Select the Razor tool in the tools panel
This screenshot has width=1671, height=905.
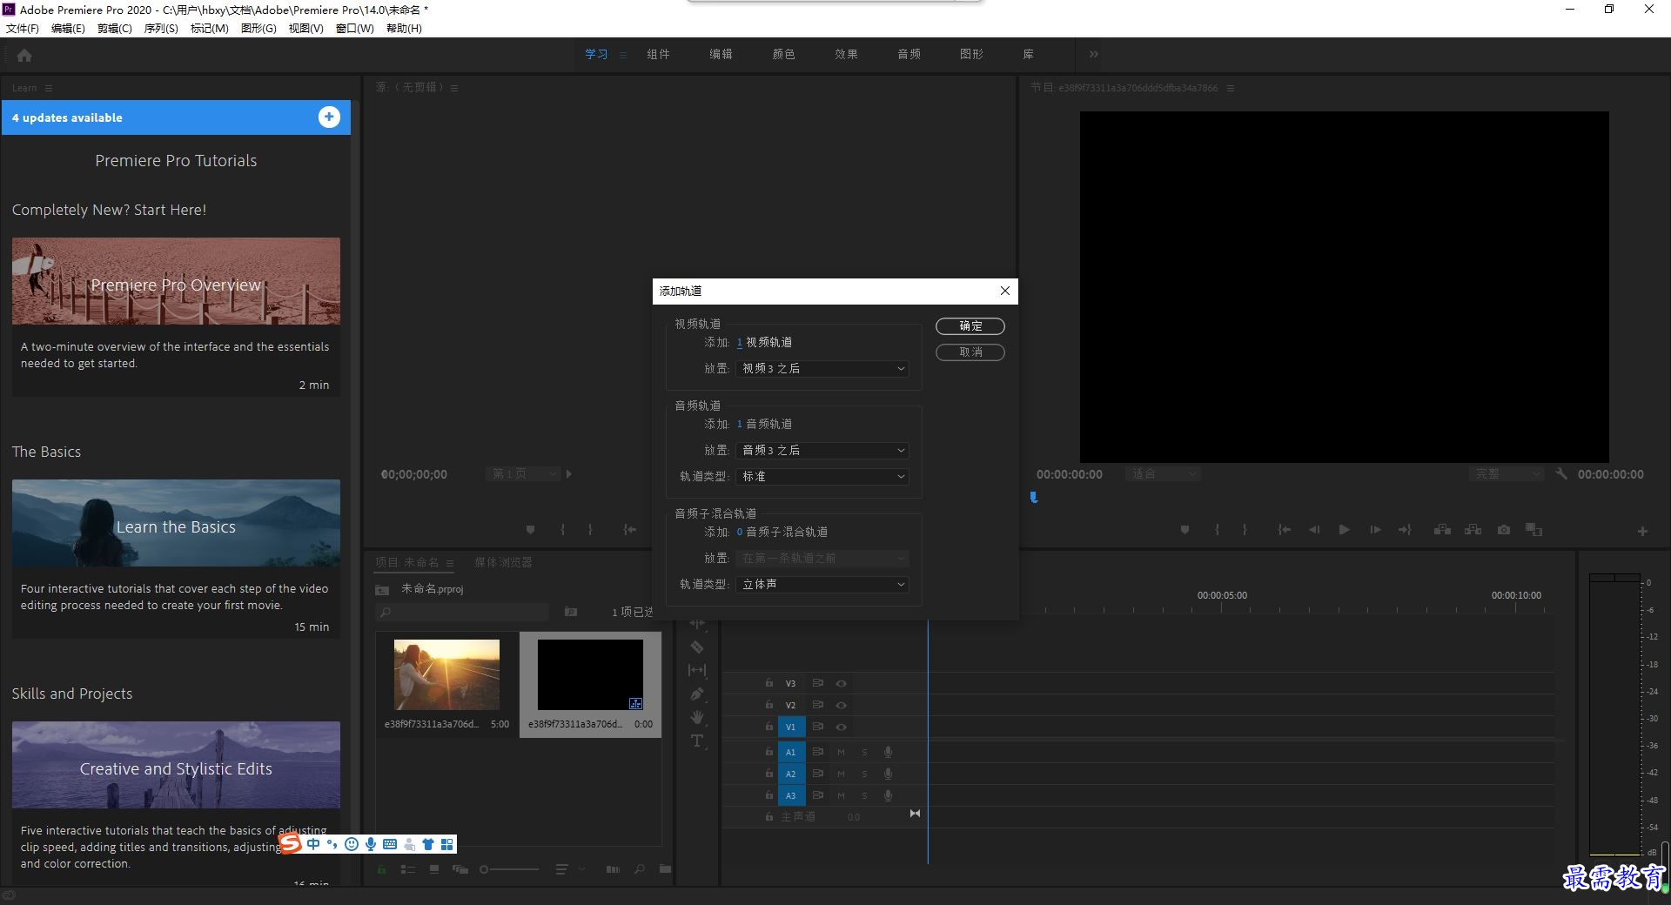pyautogui.click(x=697, y=647)
